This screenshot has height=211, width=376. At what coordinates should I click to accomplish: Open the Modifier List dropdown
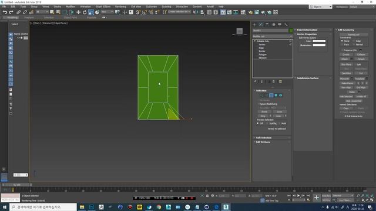point(273,36)
